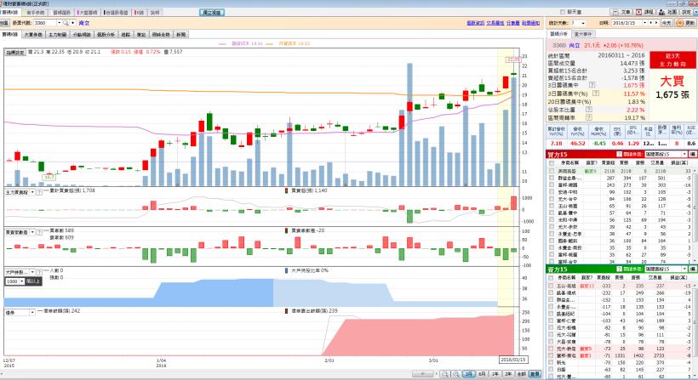Click help icon beside 佔股本比重 row
The height and width of the screenshot is (380, 698).
click(x=588, y=110)
